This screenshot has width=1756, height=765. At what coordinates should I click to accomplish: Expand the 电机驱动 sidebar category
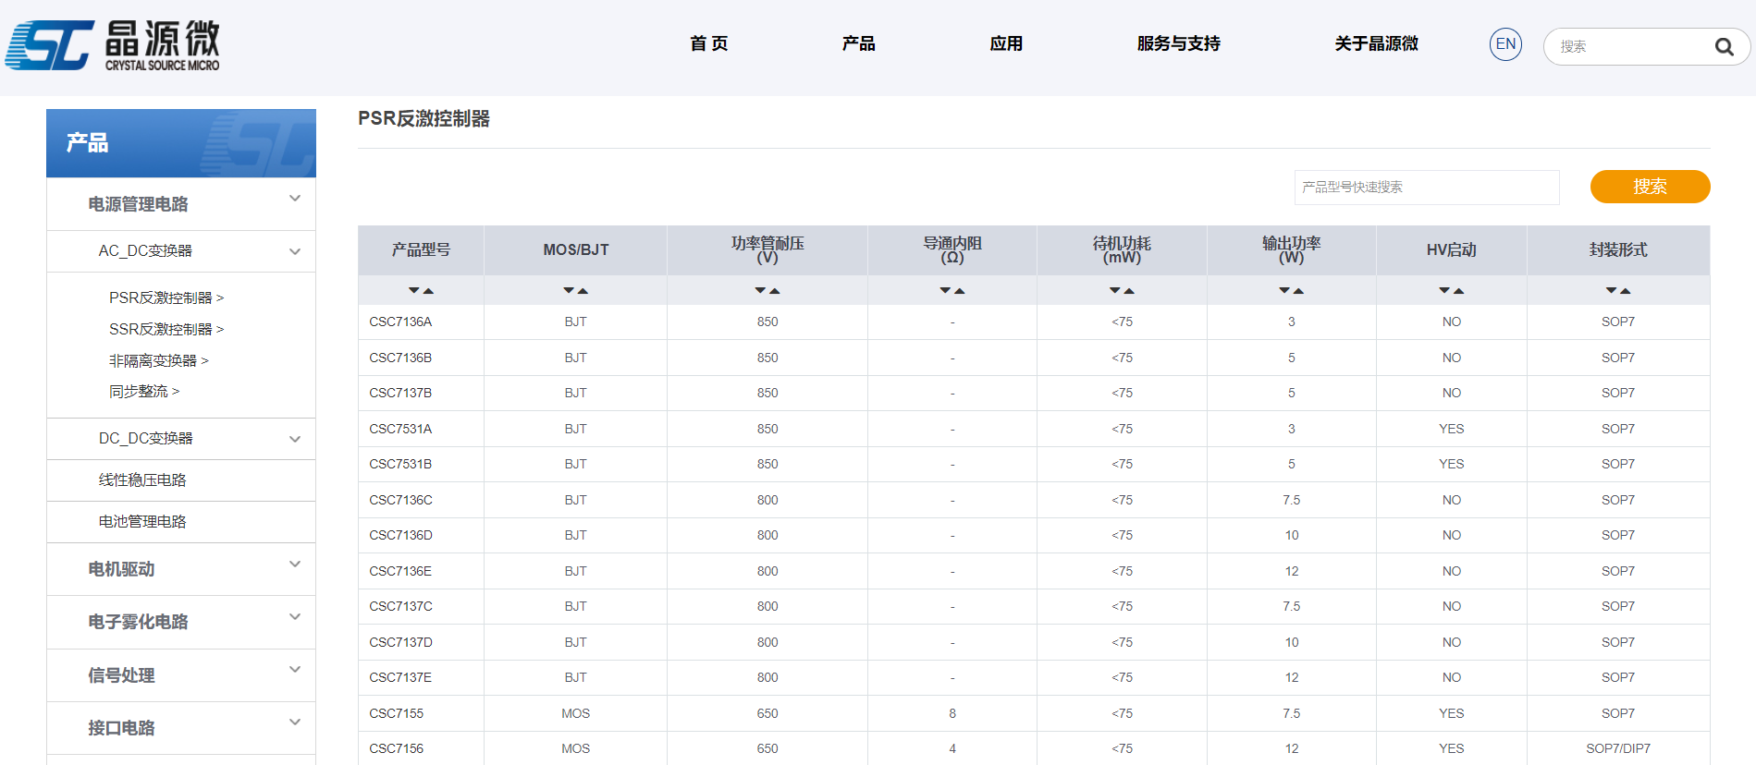click(295, 565)
